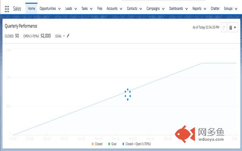Expand the Reports dropdown chevron
Screen dimensions: 242x151
(x=205, y=9)
